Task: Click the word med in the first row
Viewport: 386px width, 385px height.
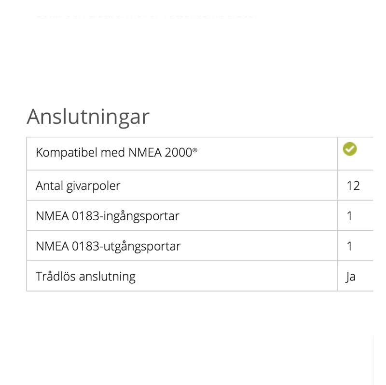Action: (112, 153)
